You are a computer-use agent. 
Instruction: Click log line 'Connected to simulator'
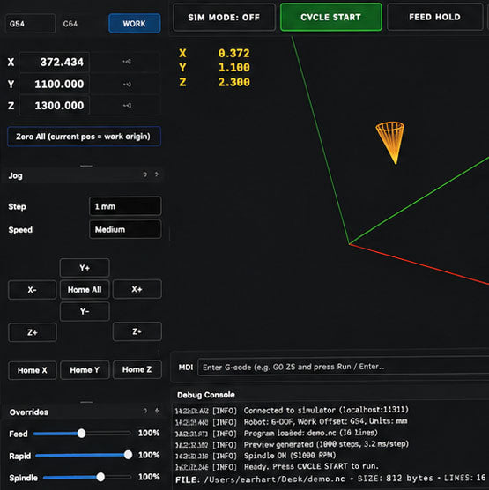click(292, 411)
